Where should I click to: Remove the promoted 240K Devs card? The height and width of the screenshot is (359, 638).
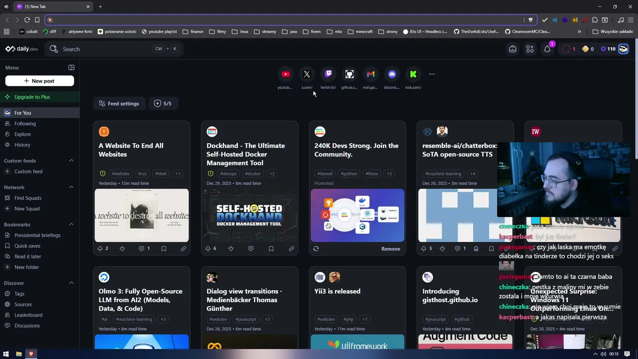click(391, 249)
